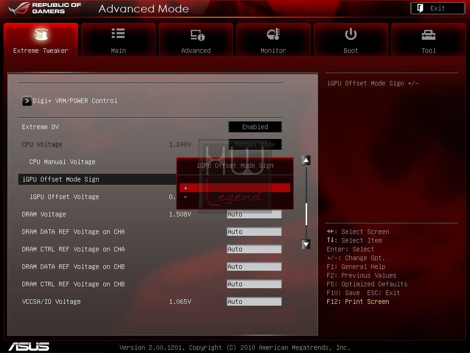Viewport: 470px width, 353px height.
Task: Click scrollbar down arrow
Action: click(x=306, y=245)
